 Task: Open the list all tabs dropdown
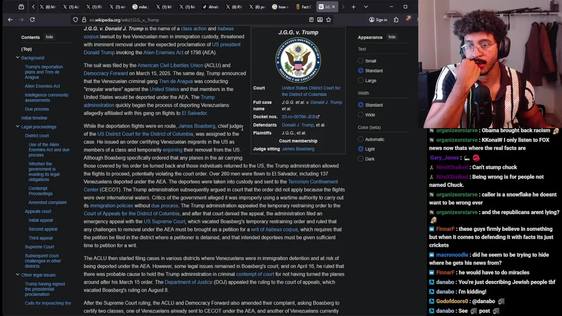[x=366, y=7]
